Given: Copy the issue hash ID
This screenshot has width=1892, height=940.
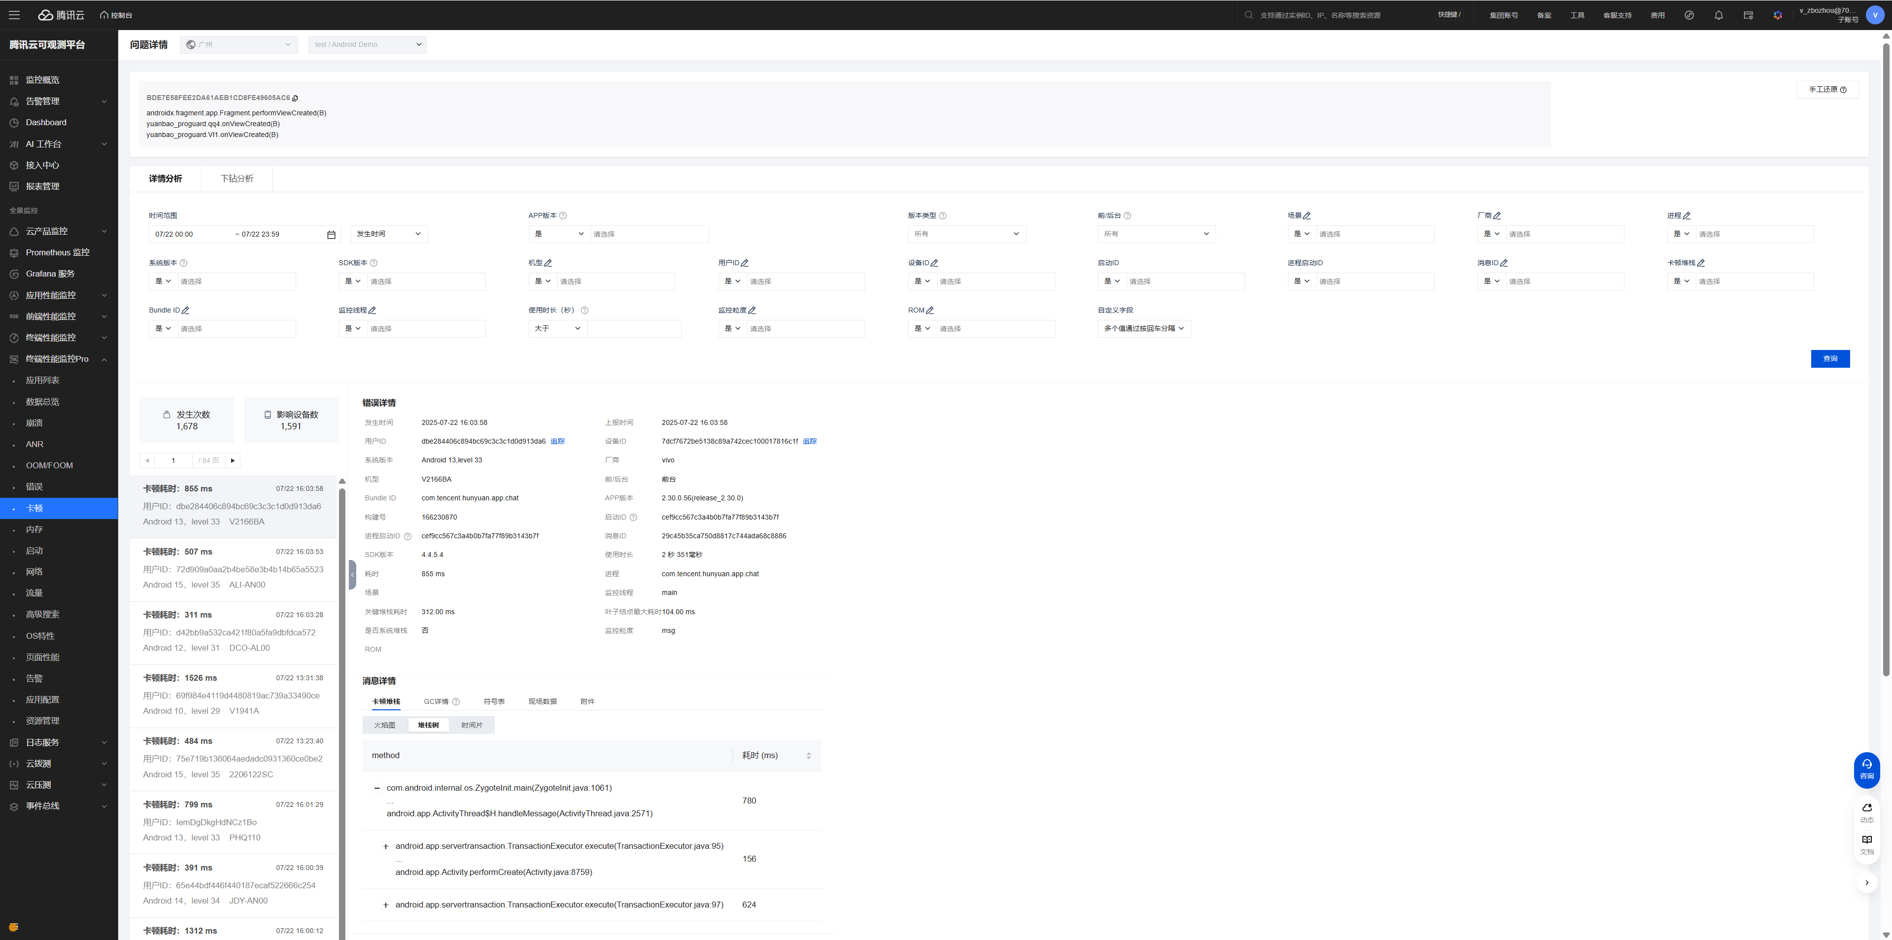Looking at the screenshot, I should (x=295, y=98).
